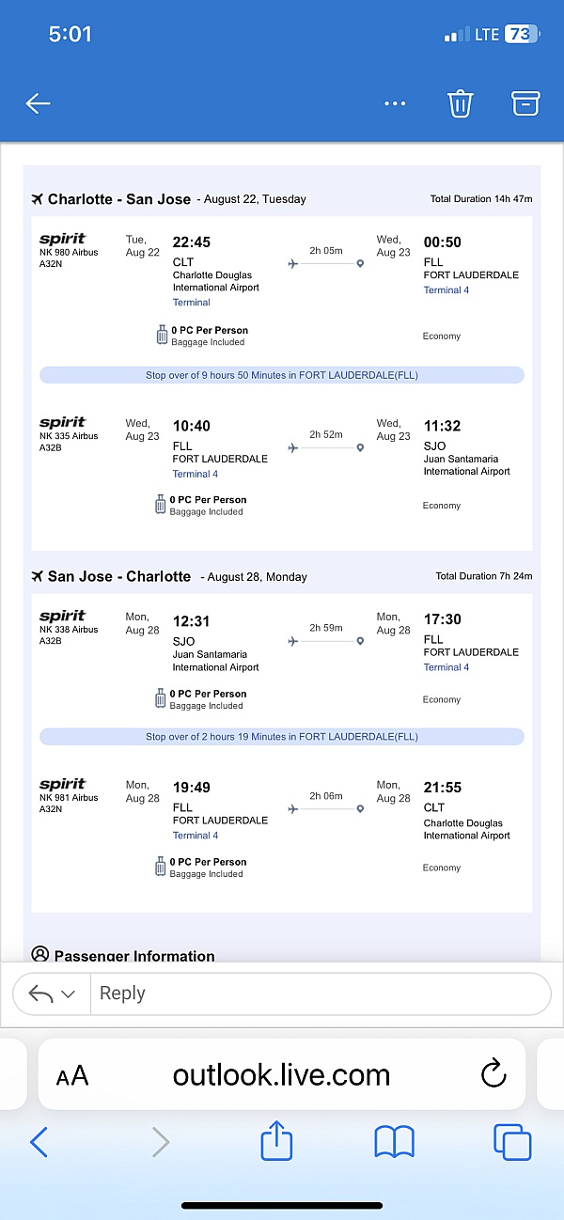This screenshot has height=1220, width=564.
Task: Archive the email using the archive icon
Action: point(525,103)
